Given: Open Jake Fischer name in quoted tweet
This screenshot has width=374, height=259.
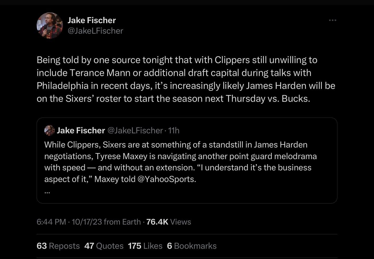Looking at the screenshot, I should pyautogui.click(x=81, y=130).
